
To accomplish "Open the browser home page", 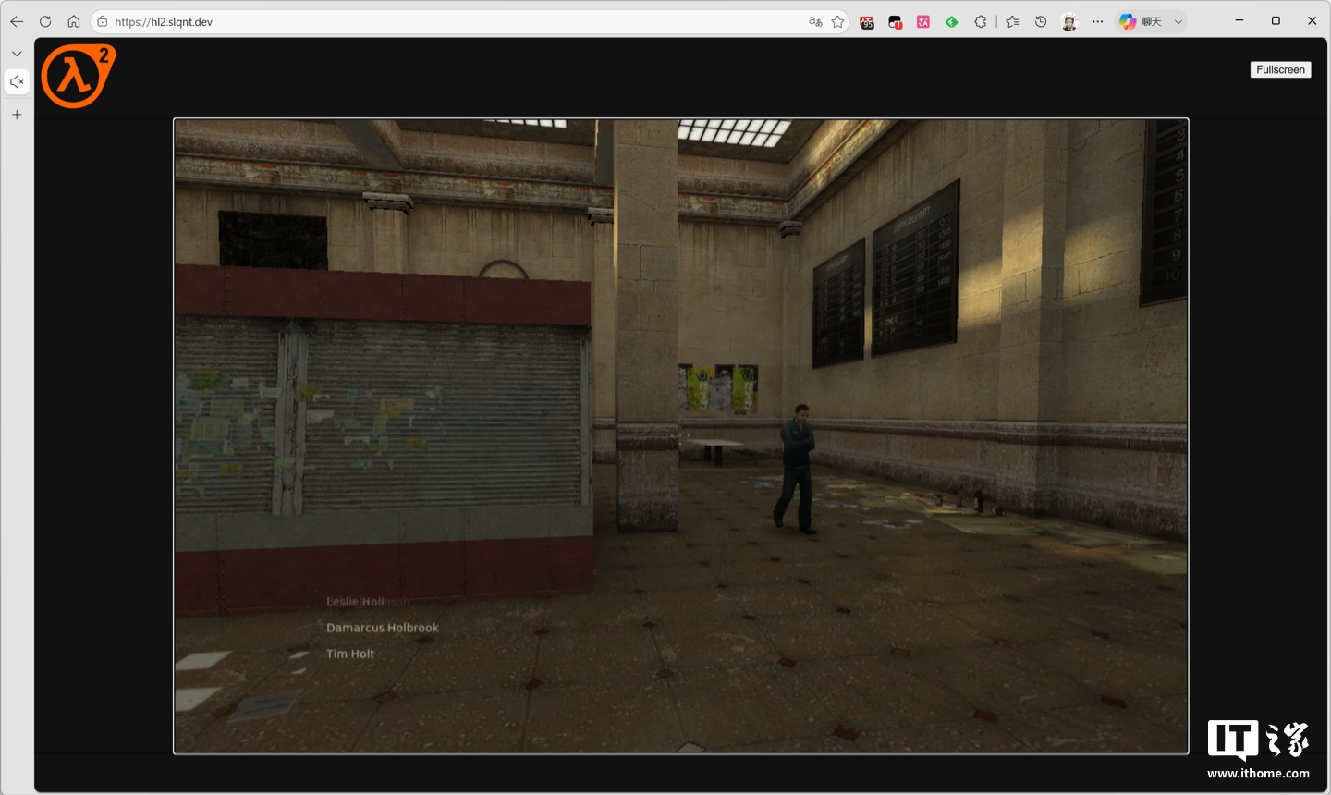I will [74, 21].
